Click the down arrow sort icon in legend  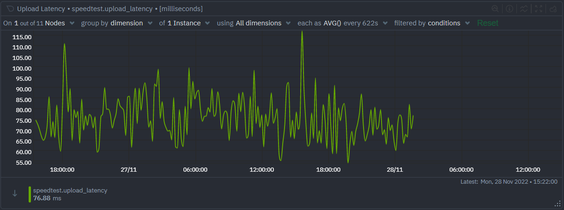click(15, 194)
